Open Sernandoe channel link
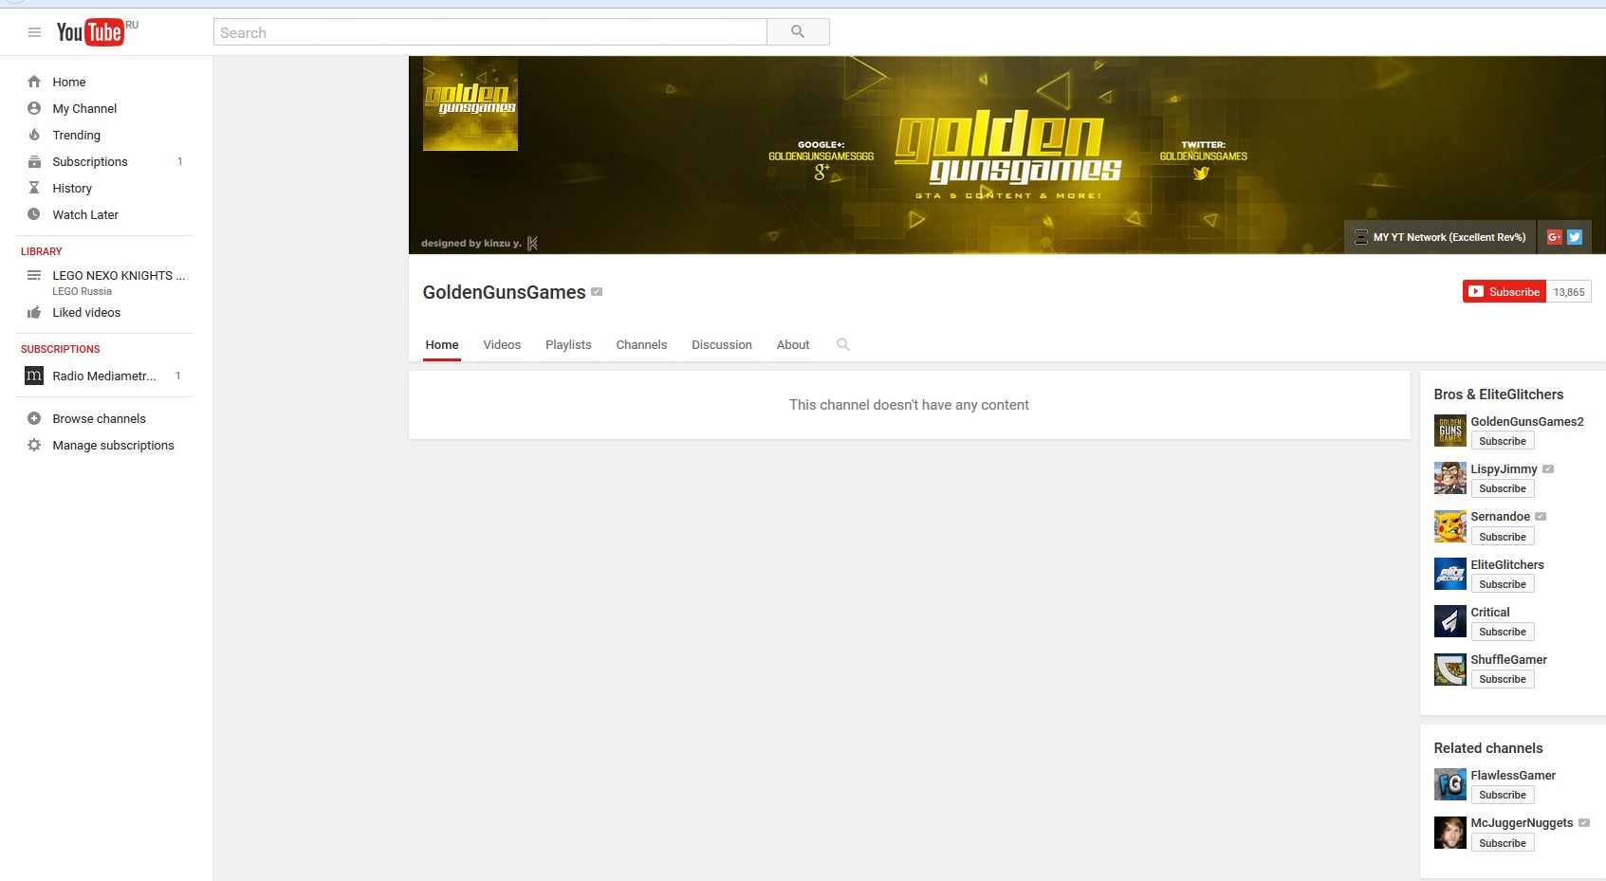This screenshot has height=881, width=1606. (1501, 517)
